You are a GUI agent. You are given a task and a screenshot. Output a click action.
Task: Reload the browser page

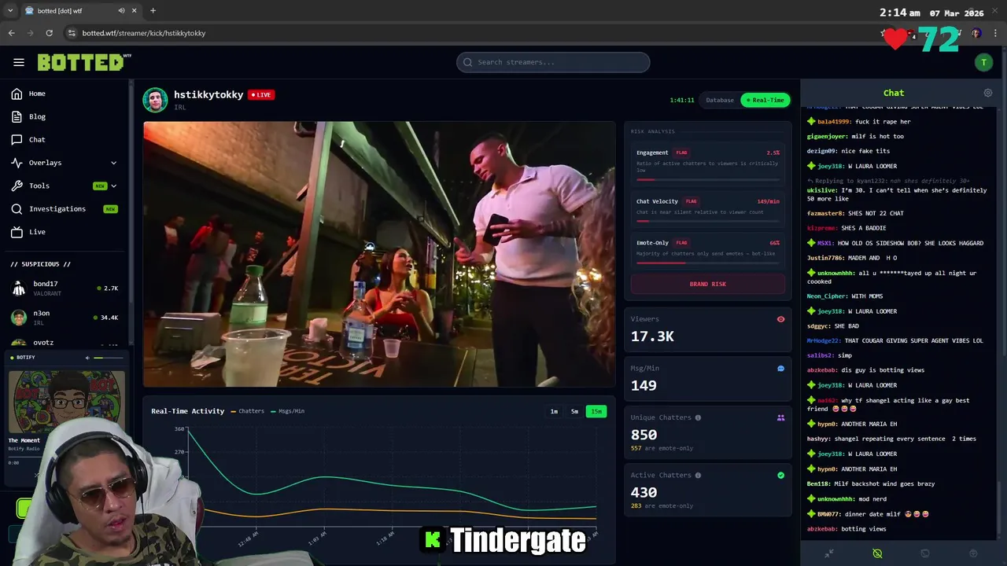tap(49, 33)
